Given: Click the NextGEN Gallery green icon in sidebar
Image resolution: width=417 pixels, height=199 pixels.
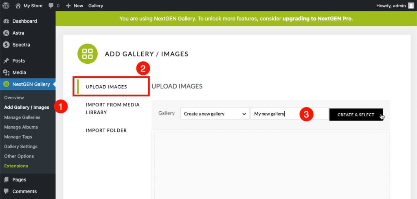Looking at the screenshot, I should [x=6, y=84].
